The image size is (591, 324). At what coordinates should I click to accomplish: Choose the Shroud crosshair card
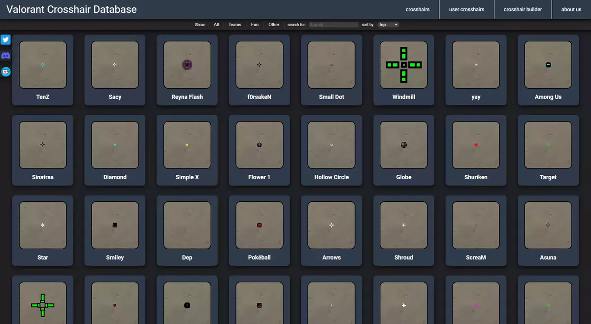tap(404, 230)
